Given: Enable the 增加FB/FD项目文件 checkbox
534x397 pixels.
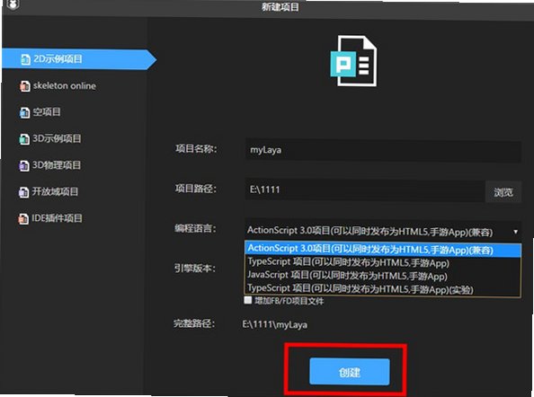Looking at the screenshot, I should (248, 300).
